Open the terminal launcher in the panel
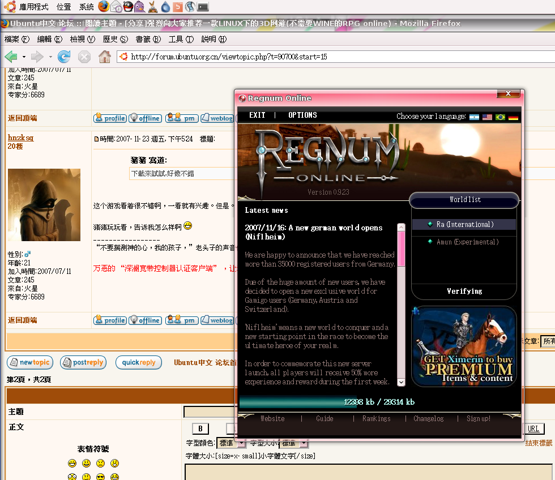 [203, 7]
